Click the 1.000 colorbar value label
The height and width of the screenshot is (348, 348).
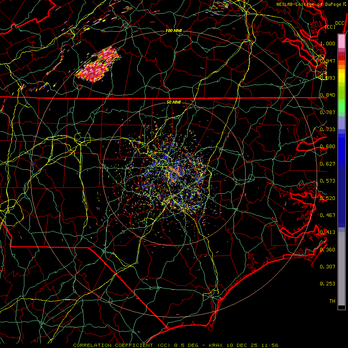[328, 43]
